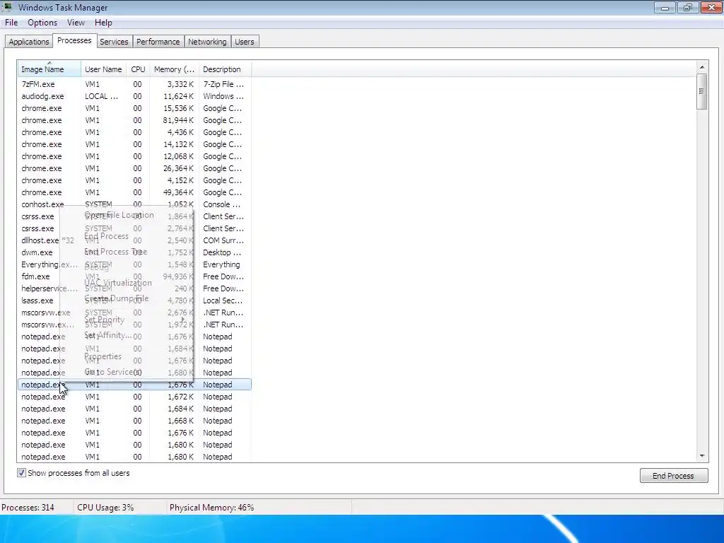The height and width of the screenshot is (543, 724).
Task: Click the Desktop ... description cell
Action: pos(222,252)
